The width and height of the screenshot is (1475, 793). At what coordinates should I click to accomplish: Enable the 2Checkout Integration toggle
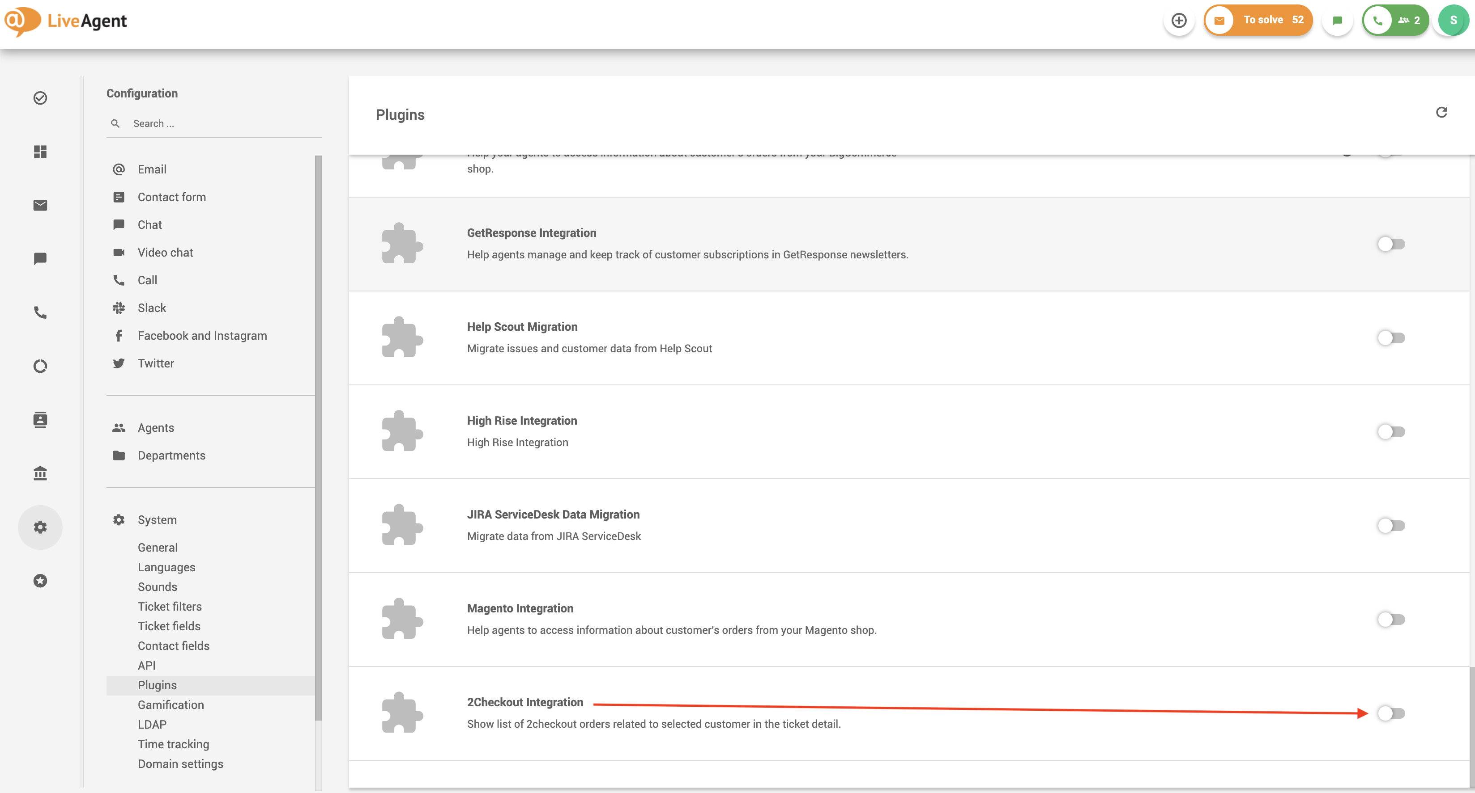[x=1391, y=713]
